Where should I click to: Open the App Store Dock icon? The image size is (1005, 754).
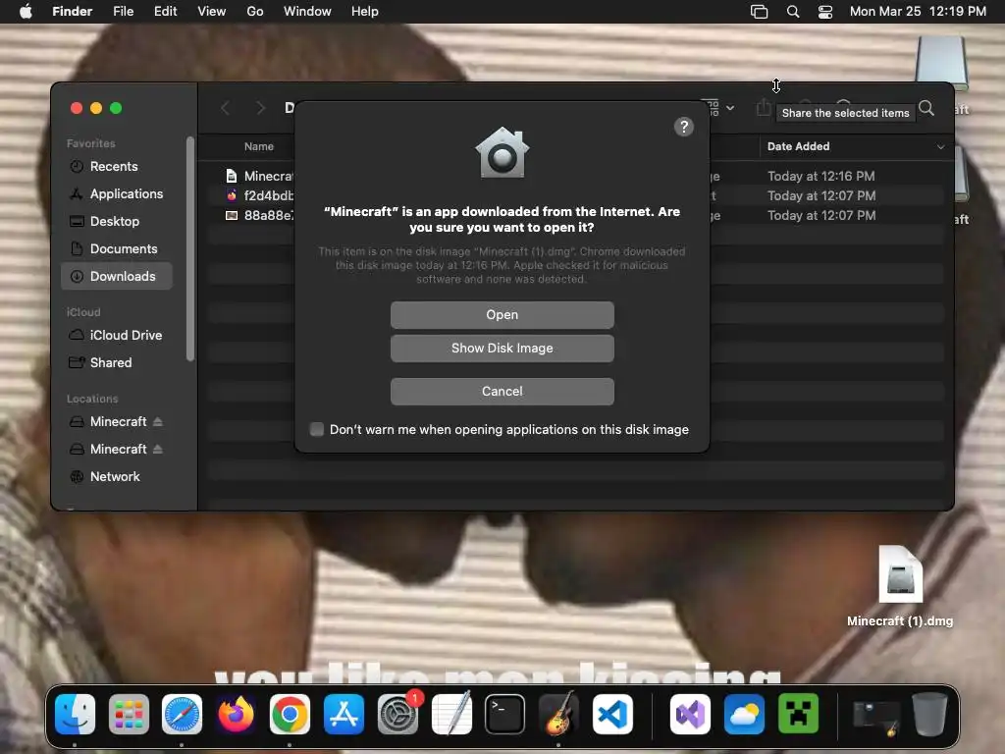pos(344,714)
